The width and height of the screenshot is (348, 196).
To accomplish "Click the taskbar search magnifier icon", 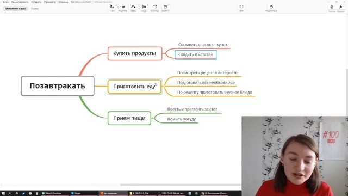I will (10, 193).
